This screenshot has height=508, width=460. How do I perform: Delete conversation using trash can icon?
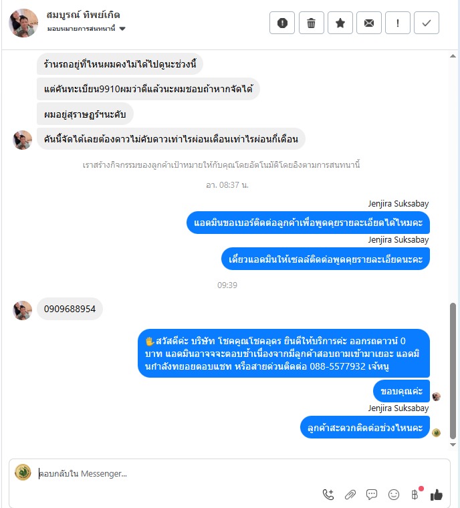coord(311,23)
